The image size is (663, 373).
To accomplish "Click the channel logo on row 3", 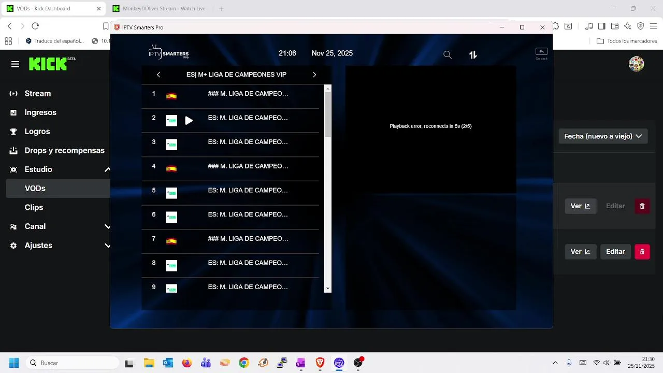I will click(x=171, y=145).
